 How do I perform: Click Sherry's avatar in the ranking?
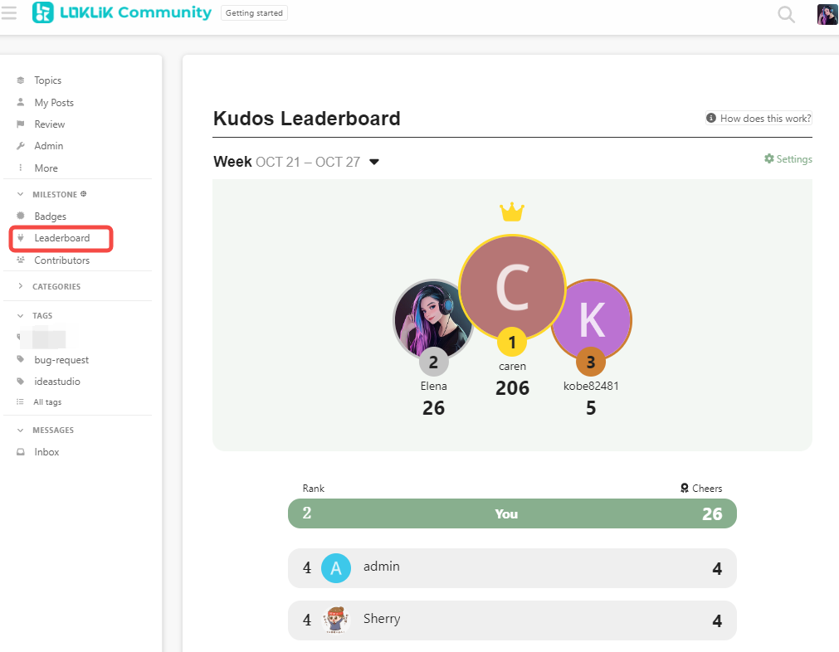pos(335,620)
